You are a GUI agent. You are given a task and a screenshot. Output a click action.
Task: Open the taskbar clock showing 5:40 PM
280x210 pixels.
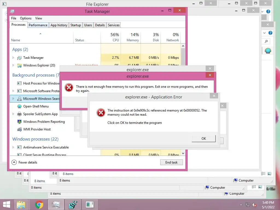[268, 205]
